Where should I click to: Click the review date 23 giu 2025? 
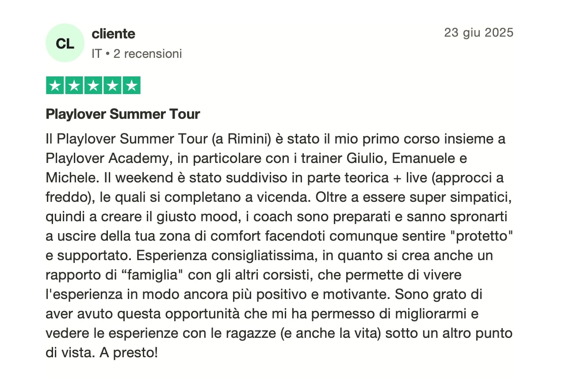tap(479, 33)
